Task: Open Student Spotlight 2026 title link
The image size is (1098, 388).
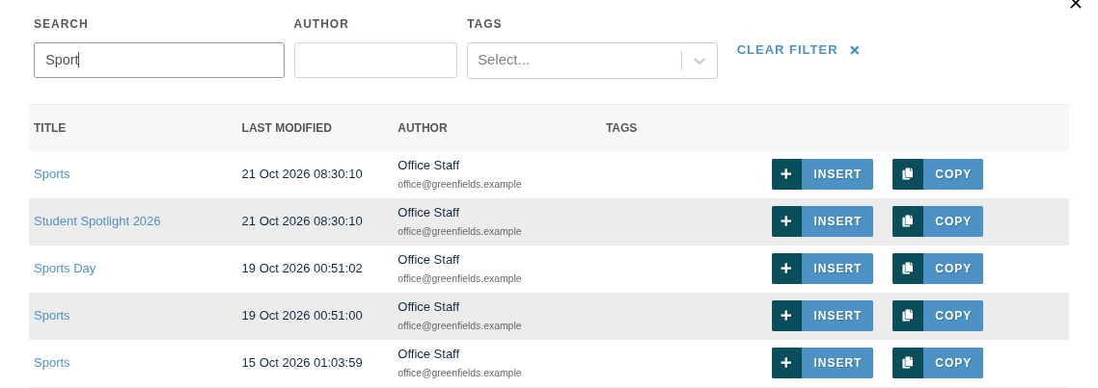Action: pyautogui.click(x=97, y=220)
